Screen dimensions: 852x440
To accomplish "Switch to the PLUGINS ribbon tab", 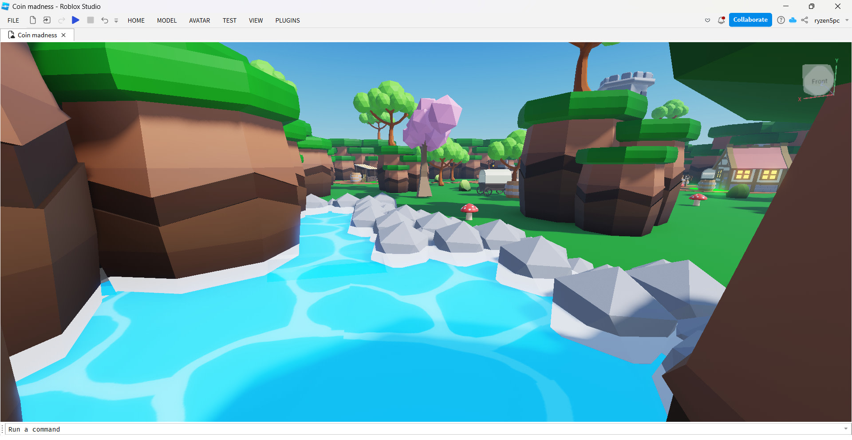I will [288, 20].
